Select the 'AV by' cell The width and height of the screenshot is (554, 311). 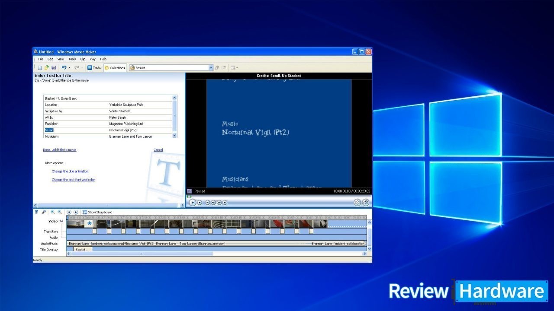(x=75, y=117)
